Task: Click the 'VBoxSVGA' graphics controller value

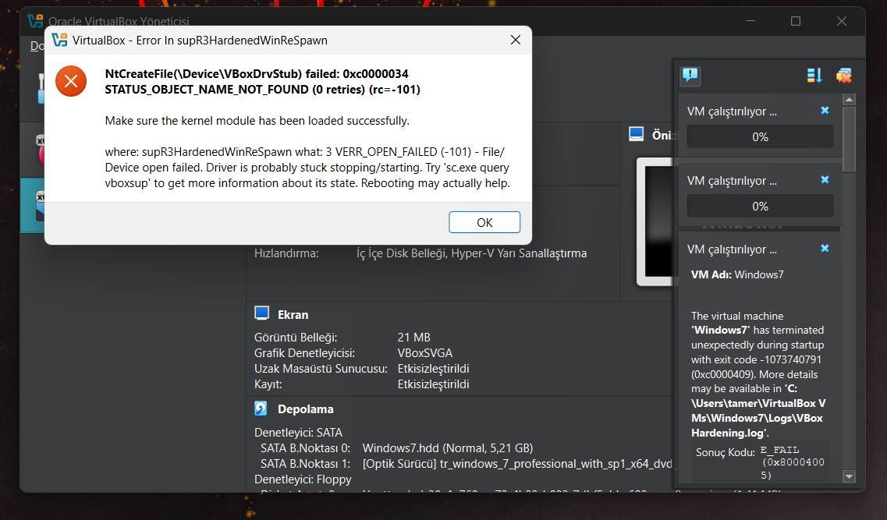Action: (425, 353)
